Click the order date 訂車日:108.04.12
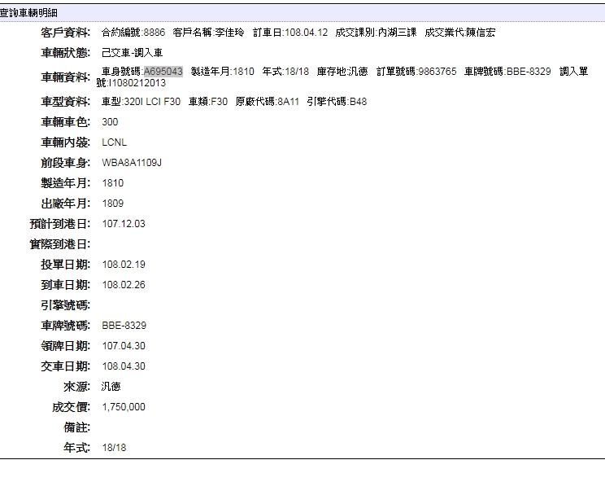 [x=290, y=33]
